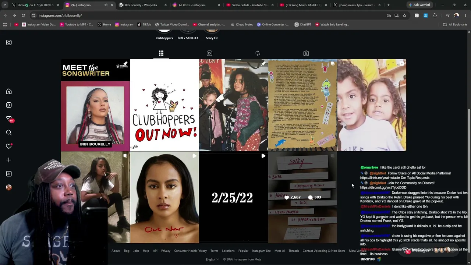Viewport: 471px width, 265px height.
Task: Open the Instagram Video Do... bookmark
Action: pos(39,25)
